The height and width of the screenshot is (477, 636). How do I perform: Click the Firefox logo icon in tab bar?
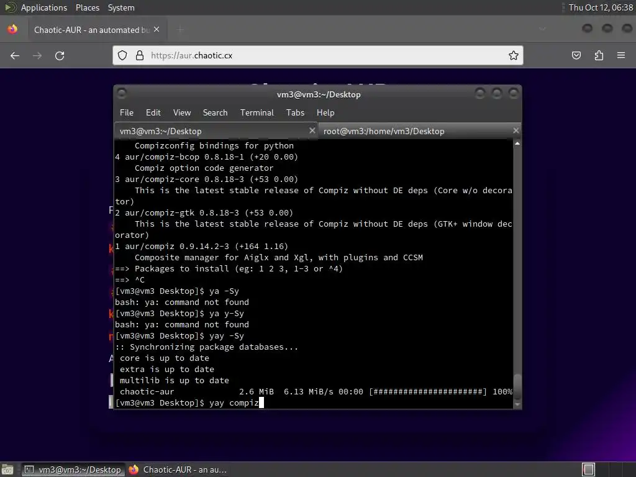click(x=12, y=29)
